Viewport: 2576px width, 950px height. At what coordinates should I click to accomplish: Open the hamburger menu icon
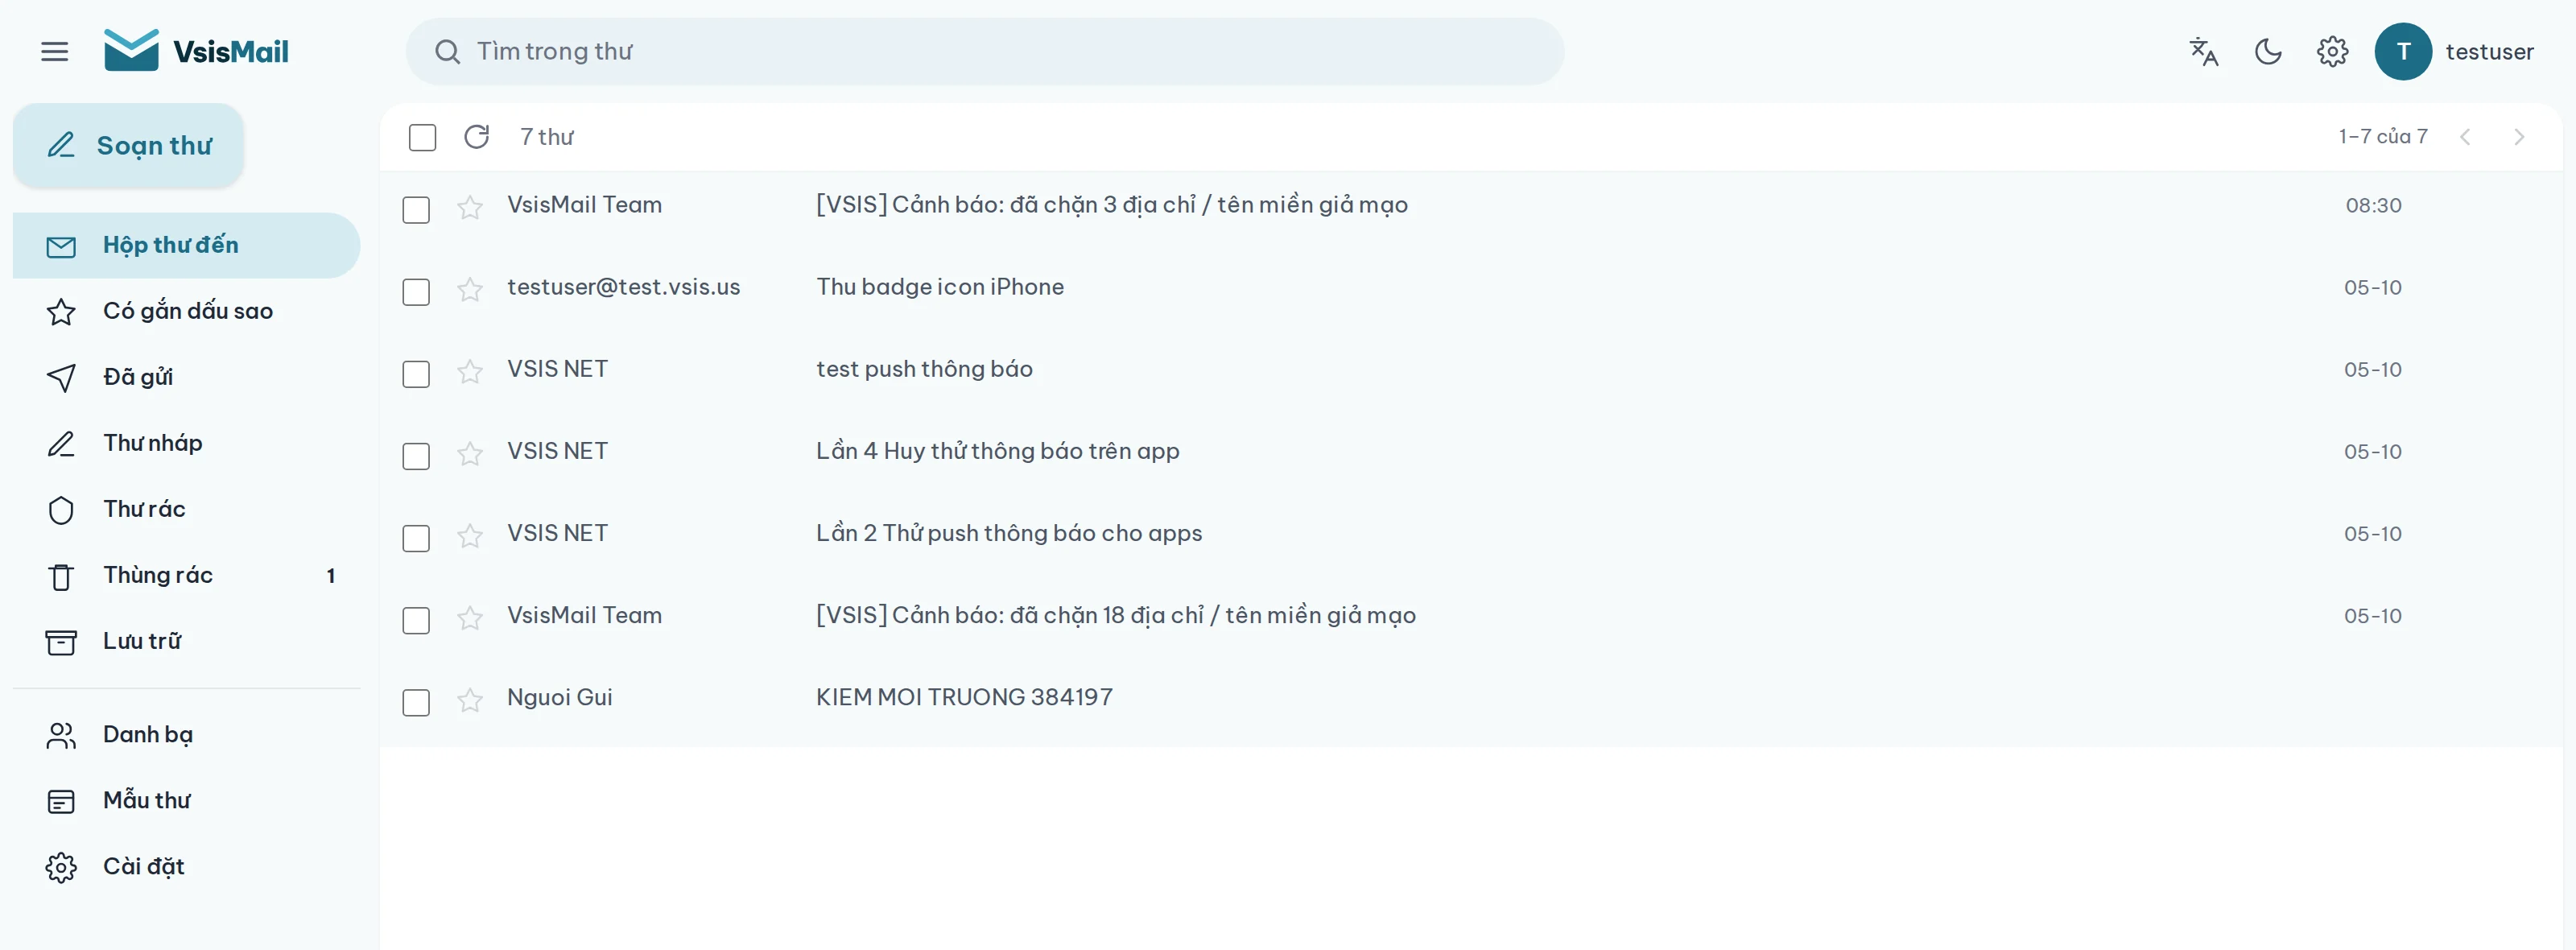pos(55,51)
